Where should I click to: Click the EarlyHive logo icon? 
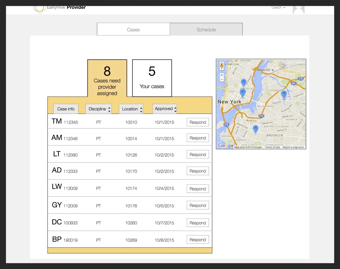tap(39, 9)
